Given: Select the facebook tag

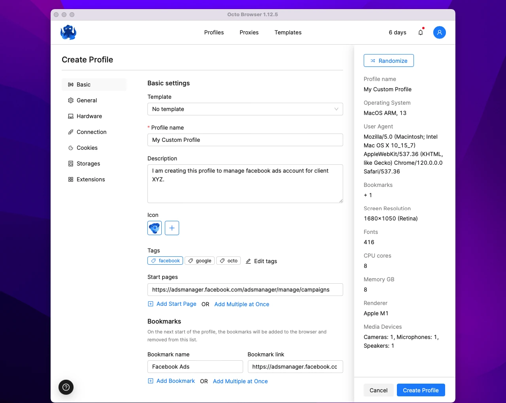Looking at the screenshot, I should coord(165,260).
